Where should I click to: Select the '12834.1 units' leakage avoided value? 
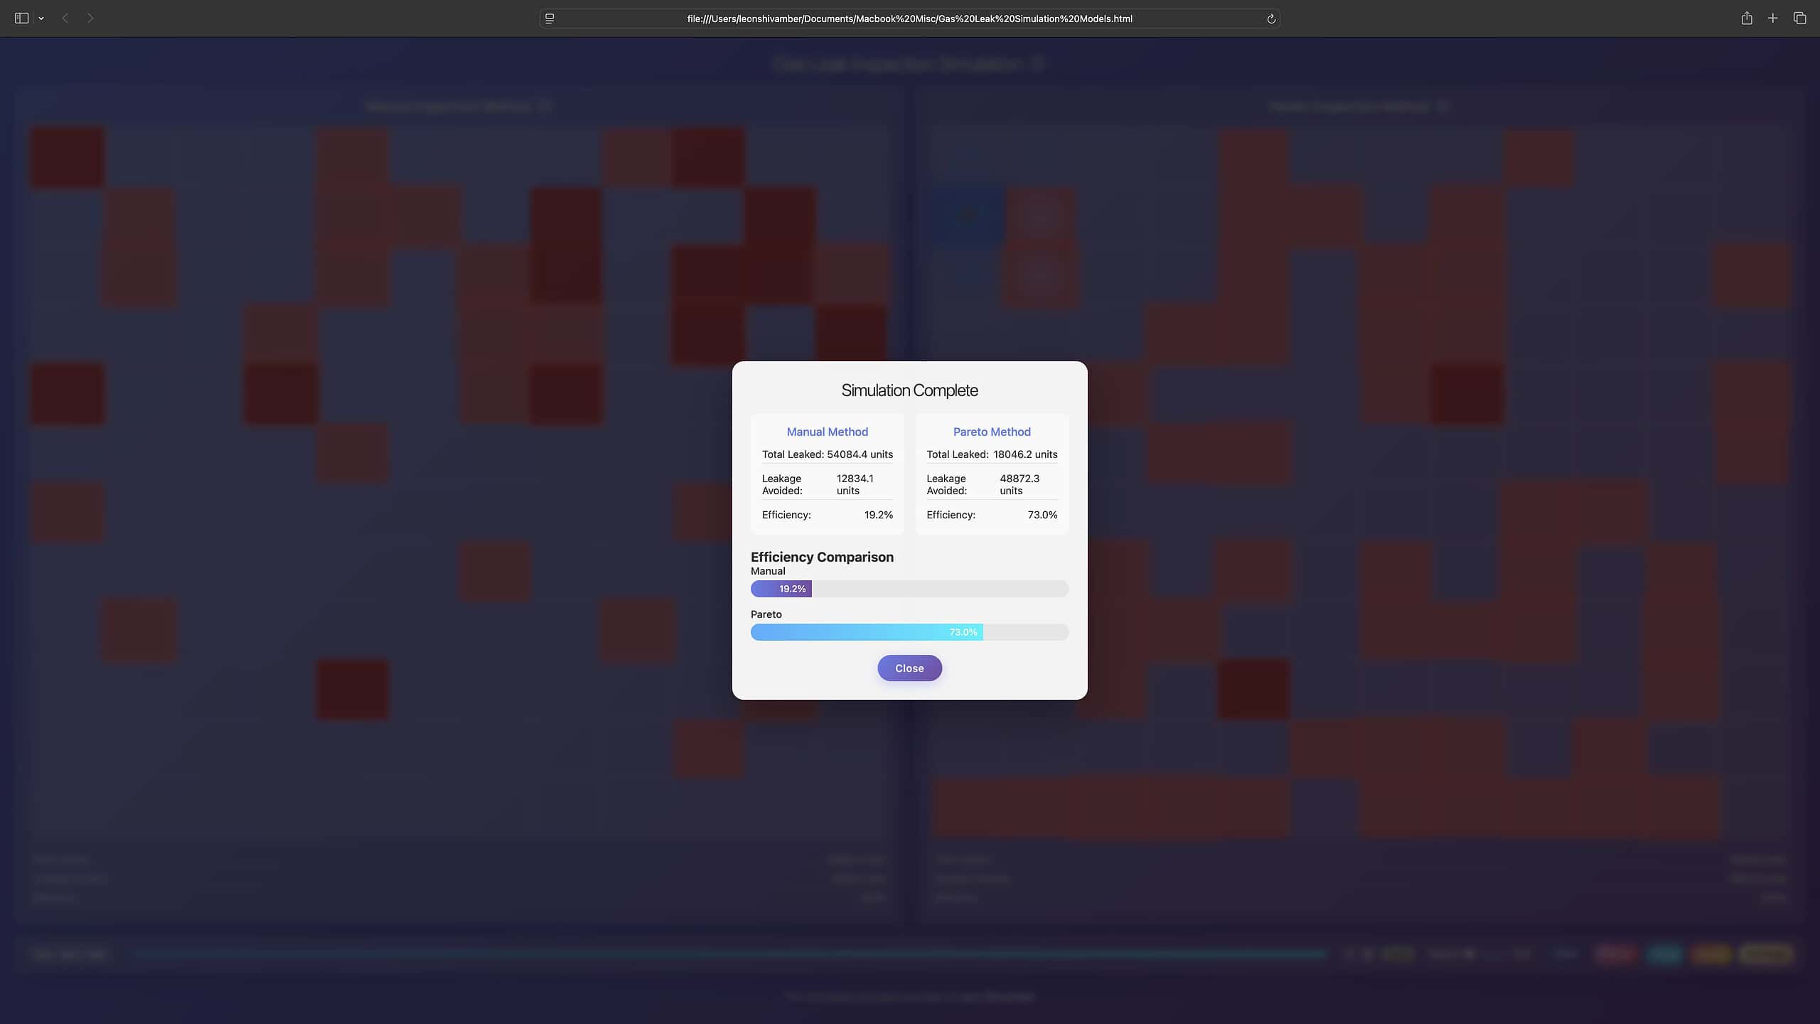(x=855, y=484)
